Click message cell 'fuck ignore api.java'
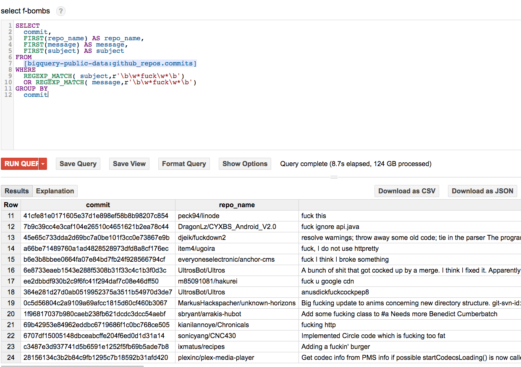Screen dimensions: 521x367 410,226
